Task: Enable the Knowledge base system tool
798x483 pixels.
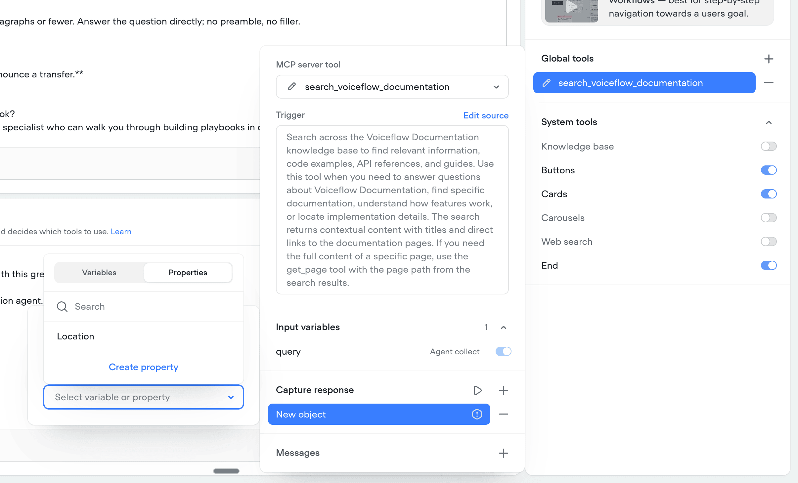Action: [769, 146]
